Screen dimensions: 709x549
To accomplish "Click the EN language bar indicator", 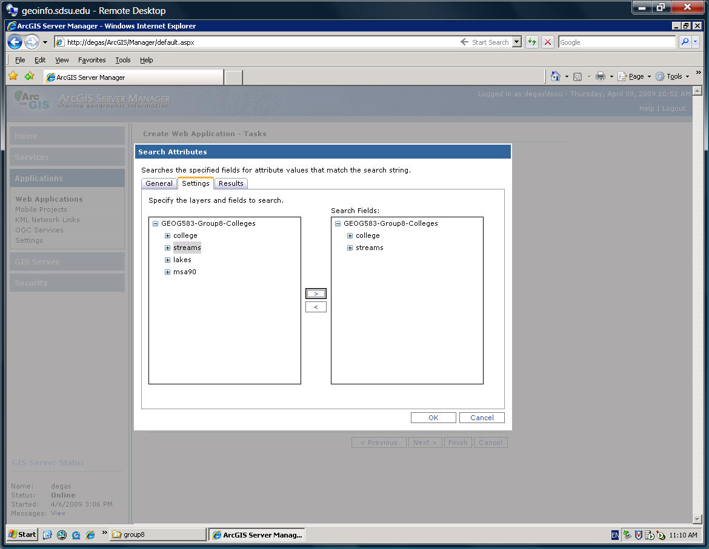I will 615,535.
